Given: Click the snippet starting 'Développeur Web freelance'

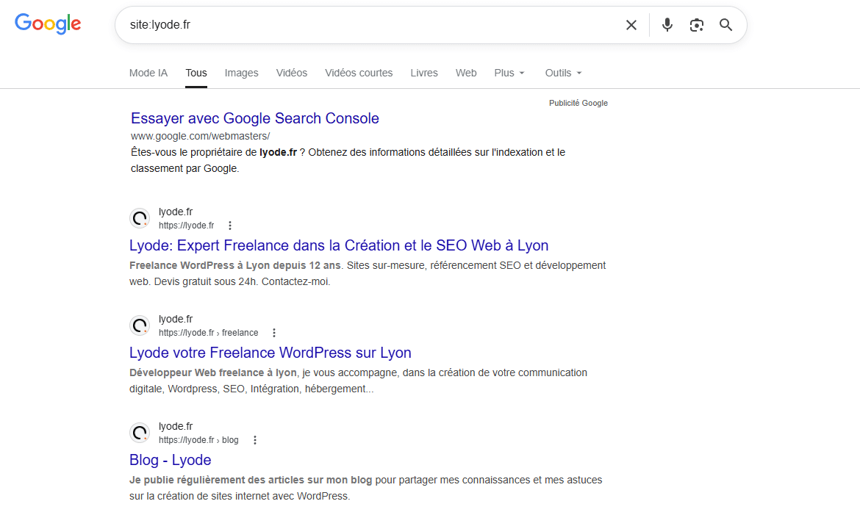Looking at the screenshot, I should point(358,381).
